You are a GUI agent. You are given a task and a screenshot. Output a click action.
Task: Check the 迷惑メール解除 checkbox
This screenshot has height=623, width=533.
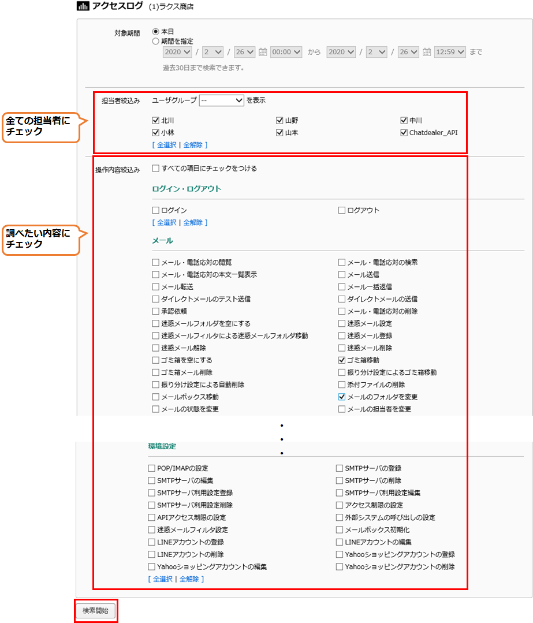pos(156,348)
